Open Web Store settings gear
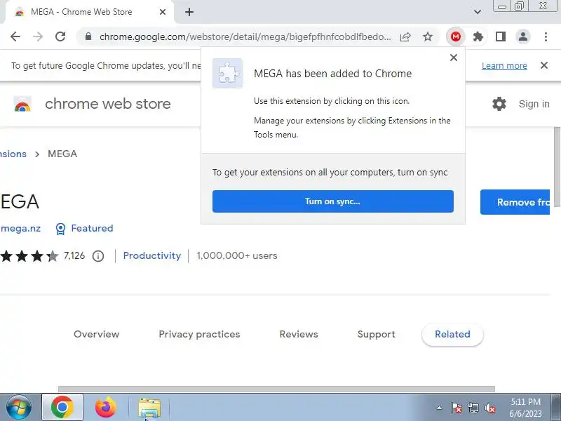This screenshot has height=421, width=561. tap(499, 104)
